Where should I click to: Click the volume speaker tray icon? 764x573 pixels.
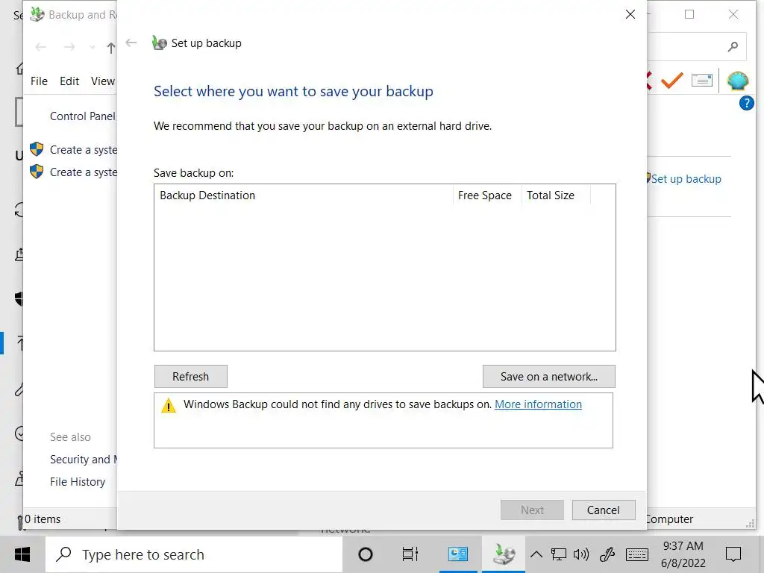click(580, 554)
